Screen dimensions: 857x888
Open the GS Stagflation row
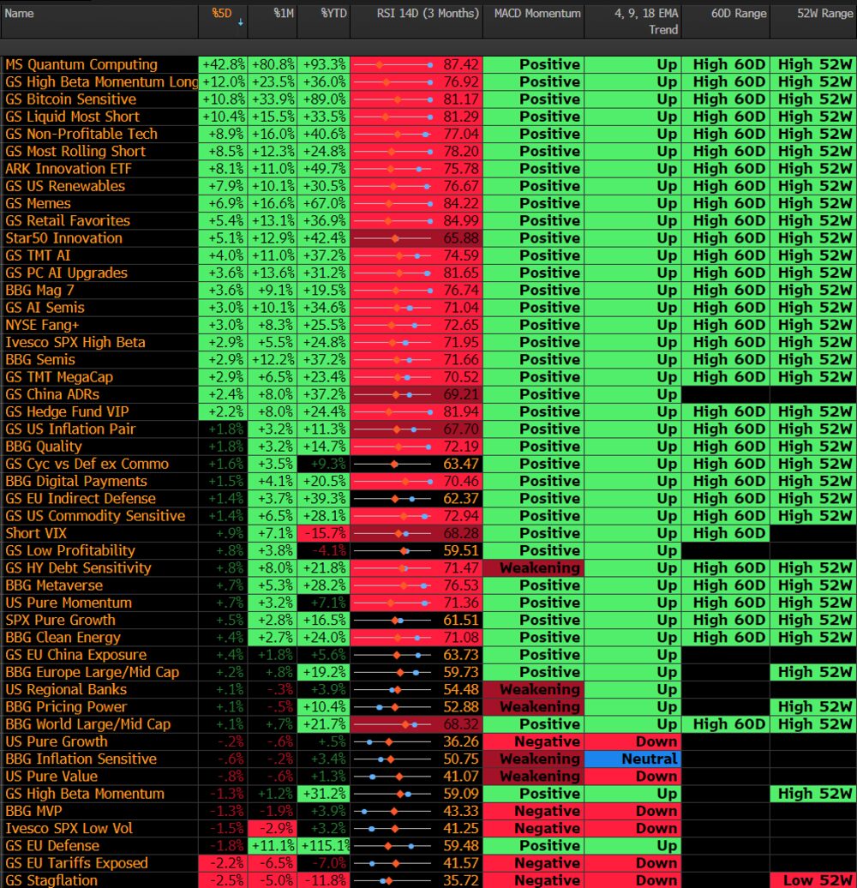[x=51, y=880]
